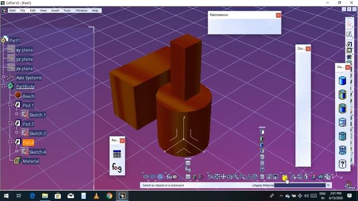Activate Rotate view tool icon
This screenshot has width=358, height=201.
(x=230, y=176)
